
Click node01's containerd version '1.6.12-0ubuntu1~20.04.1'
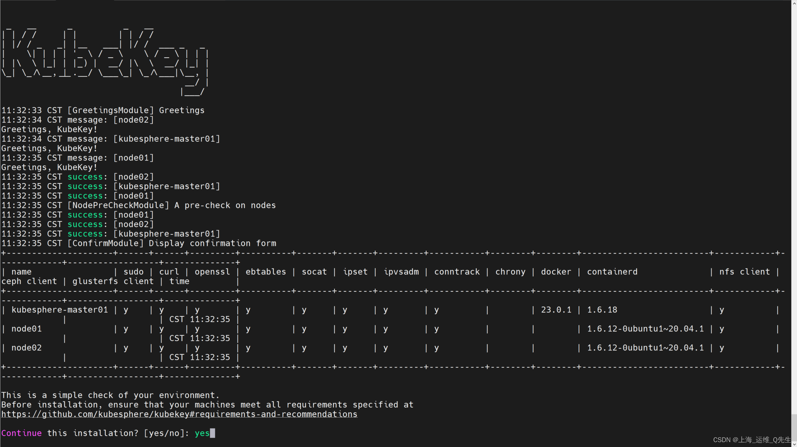(x=645, y=329)
